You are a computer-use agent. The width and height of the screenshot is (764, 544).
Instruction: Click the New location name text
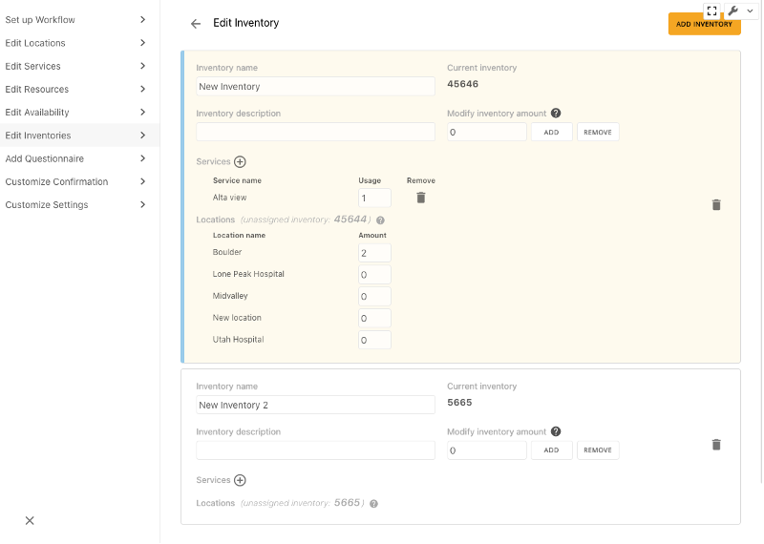pyautogui.click(x=237, y=318)
